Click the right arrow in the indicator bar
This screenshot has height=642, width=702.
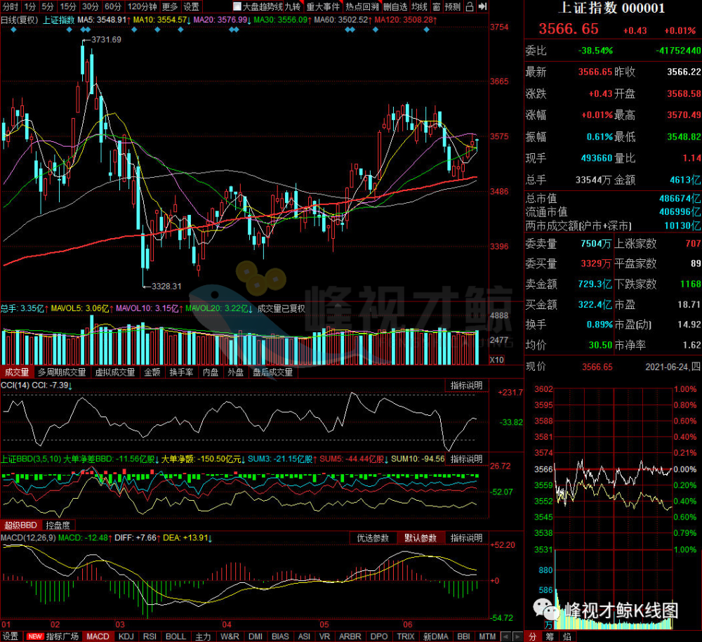[x=517, y=636]
